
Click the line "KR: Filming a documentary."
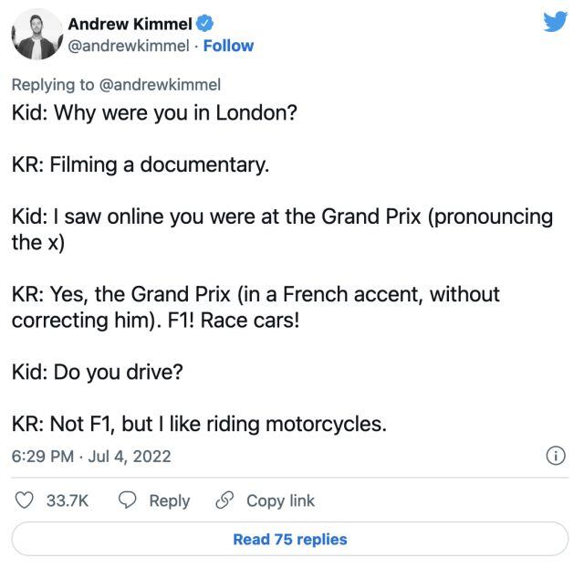point(140,165)
